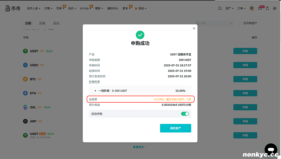
Task: Expand the 资产 dropdown menu
Action: pyautogui.click(x=229, y=9)
